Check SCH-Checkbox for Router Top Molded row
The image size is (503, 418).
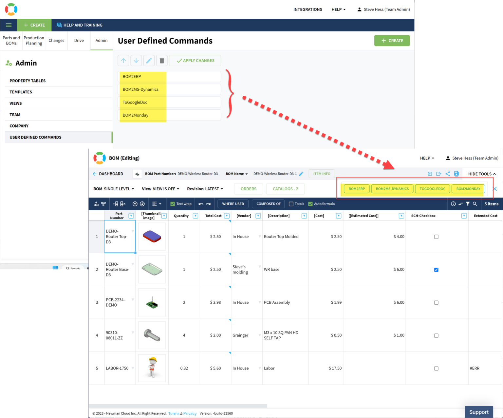436,237
